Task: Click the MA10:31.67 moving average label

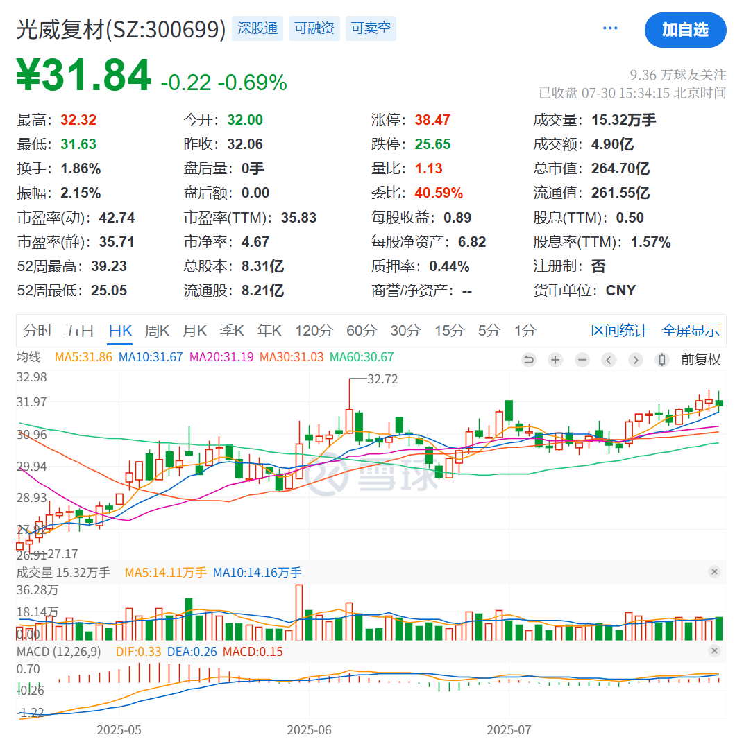Action: (x=151, y=357)
